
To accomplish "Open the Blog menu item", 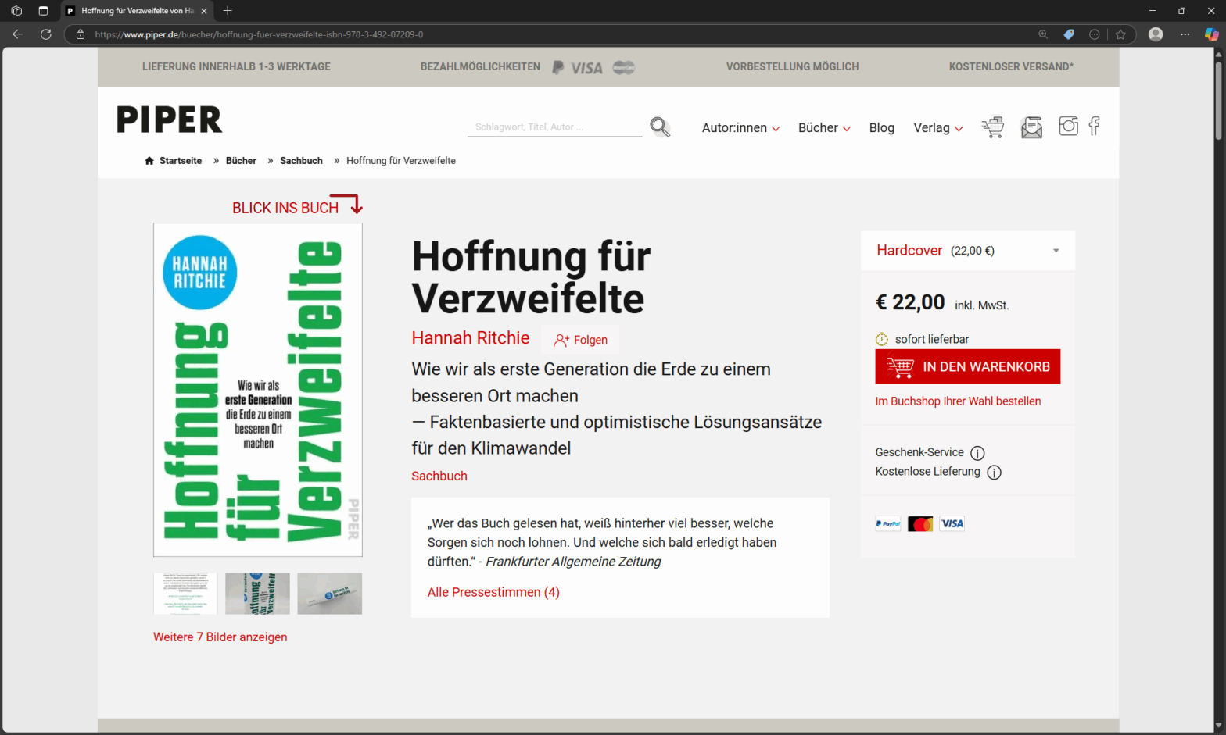I will (x=881, y=128).
